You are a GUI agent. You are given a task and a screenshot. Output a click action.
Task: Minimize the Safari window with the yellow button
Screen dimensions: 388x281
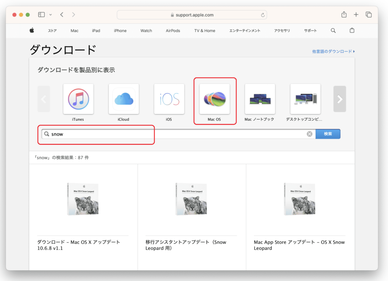21,15
